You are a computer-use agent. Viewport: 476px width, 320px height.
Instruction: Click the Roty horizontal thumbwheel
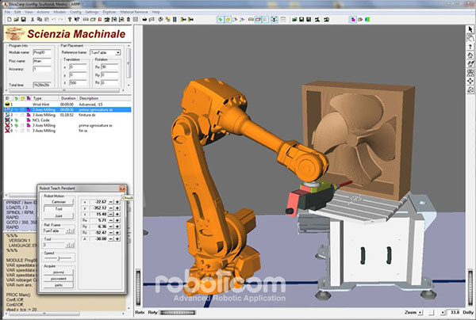178,312
